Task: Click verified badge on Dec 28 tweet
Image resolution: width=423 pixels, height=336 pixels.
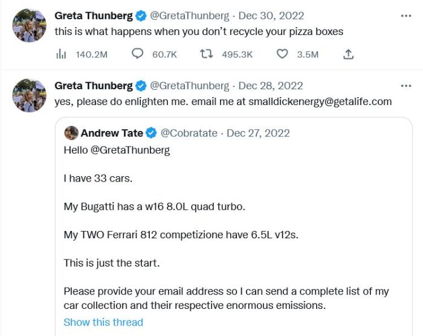Action: point(141,86)
